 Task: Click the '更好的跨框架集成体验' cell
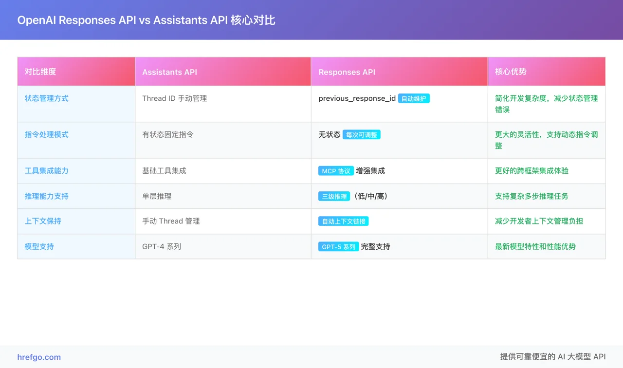click(547, 171)
